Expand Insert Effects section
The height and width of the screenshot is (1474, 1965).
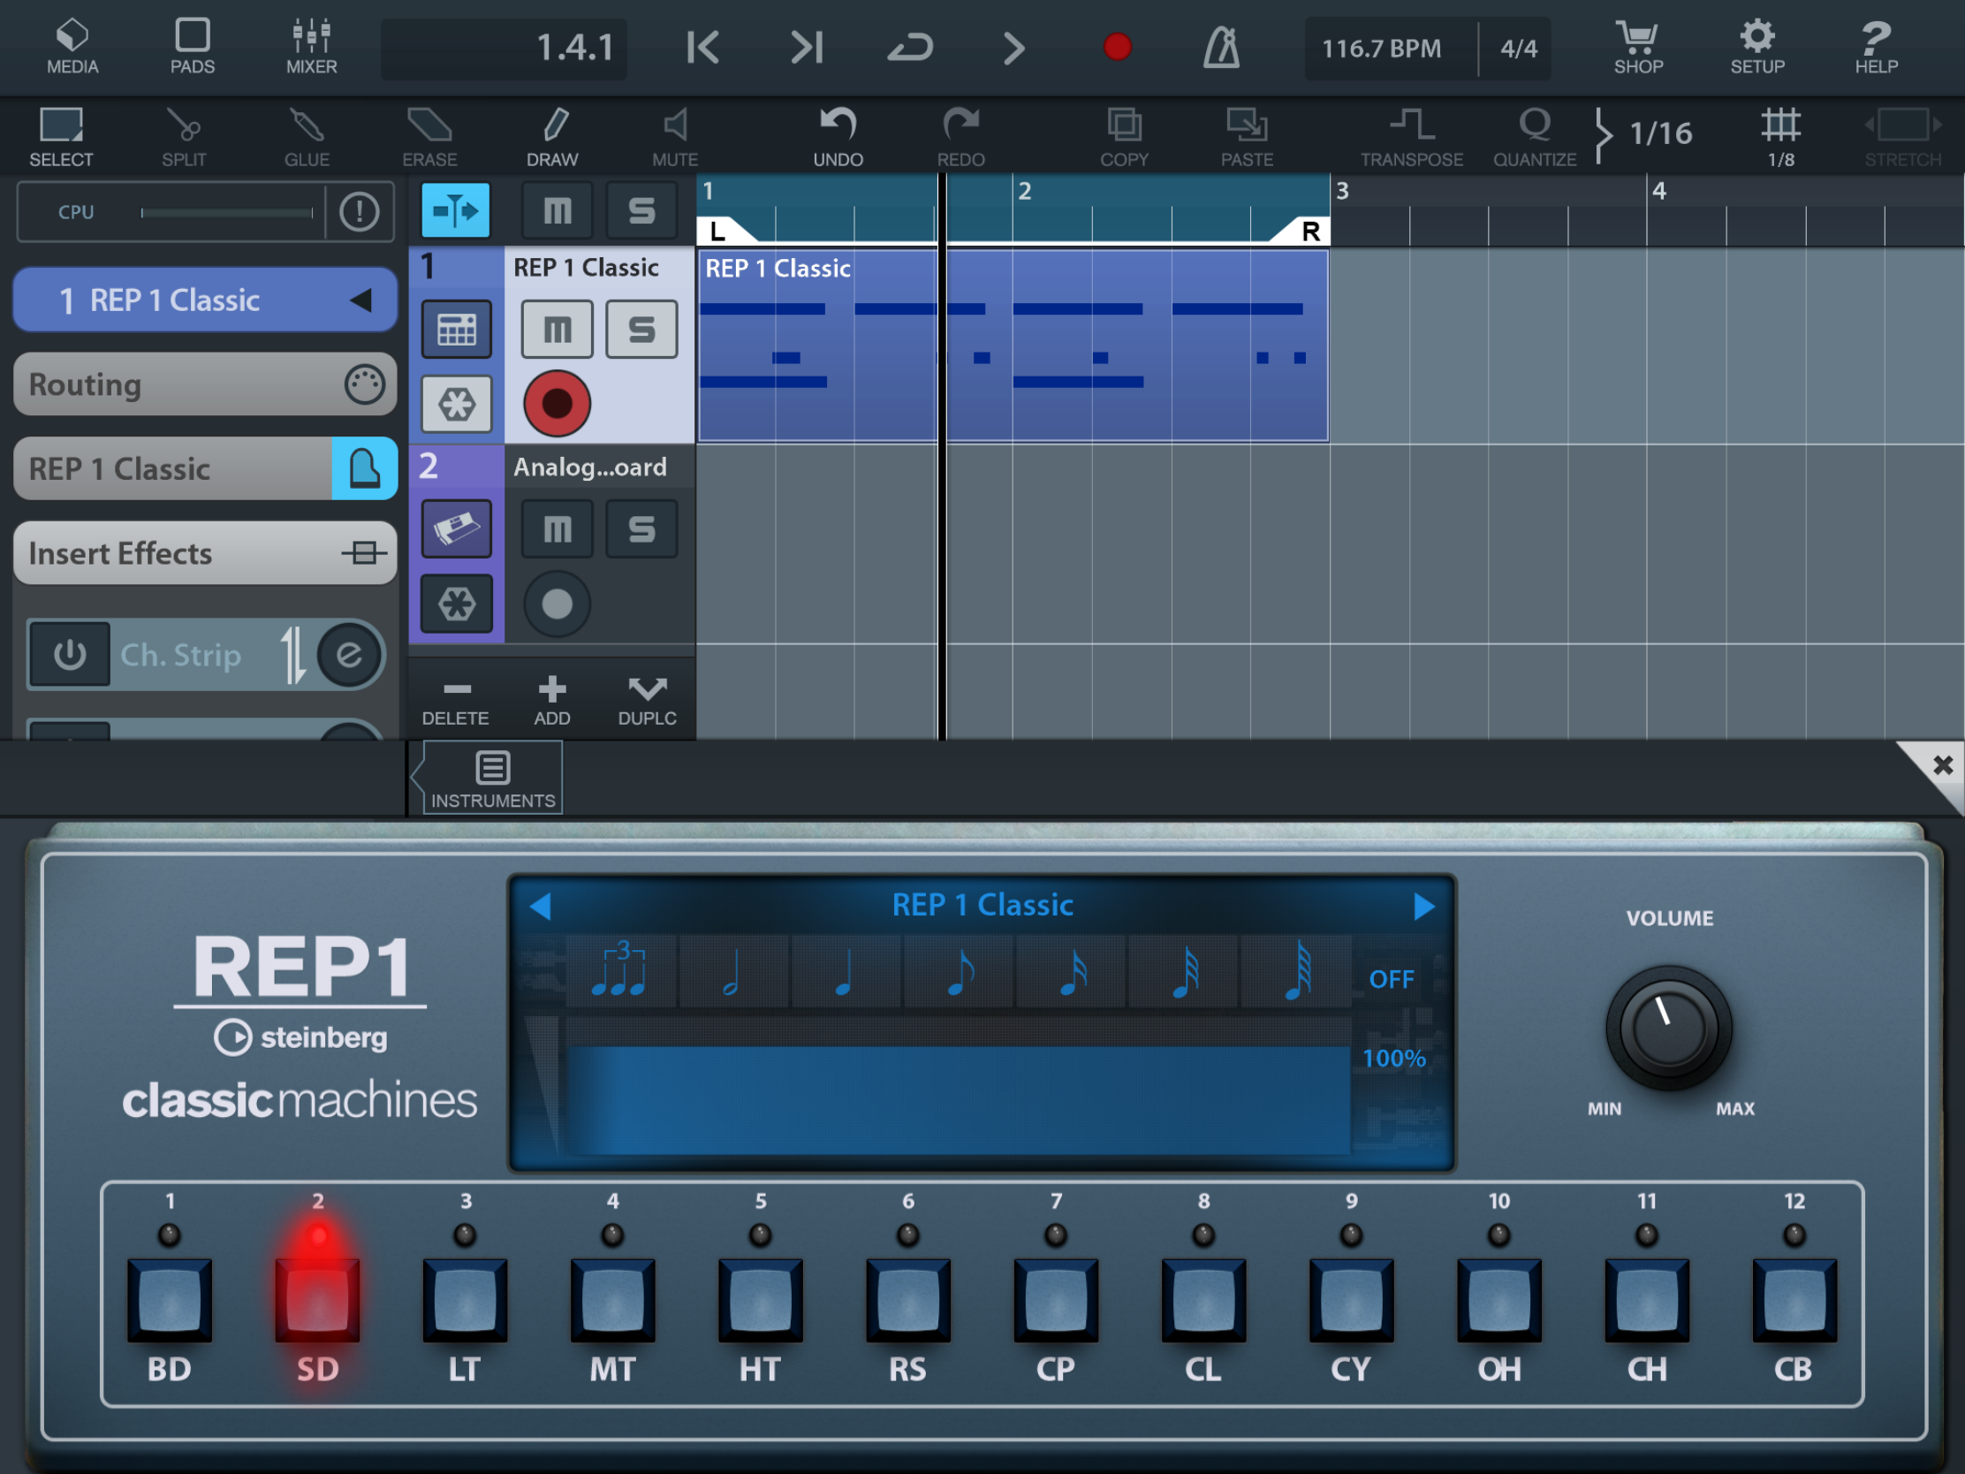click(205, 552)
